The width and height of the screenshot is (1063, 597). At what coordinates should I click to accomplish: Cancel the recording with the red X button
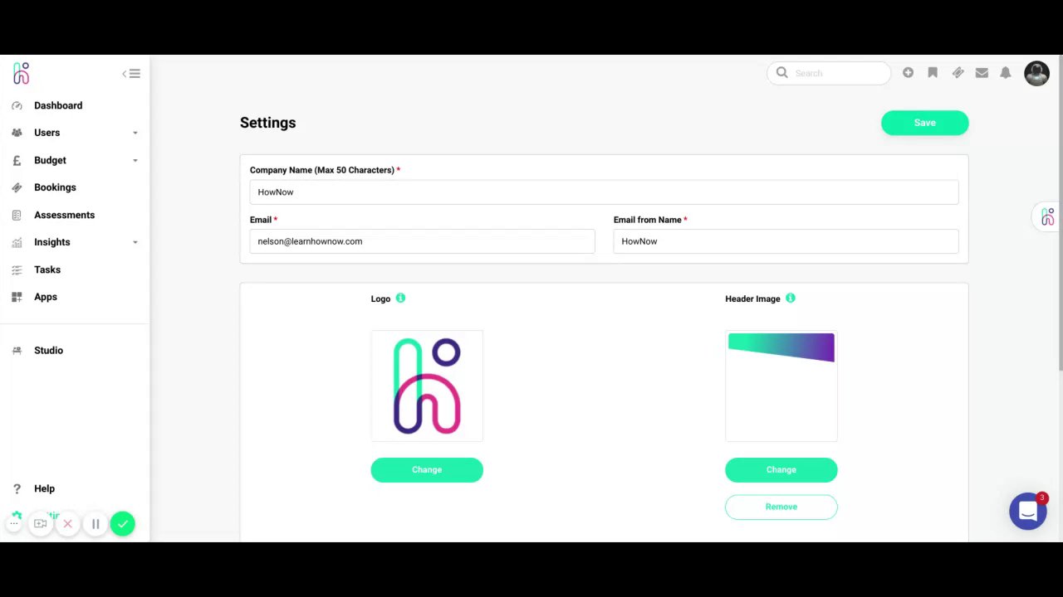67,523
